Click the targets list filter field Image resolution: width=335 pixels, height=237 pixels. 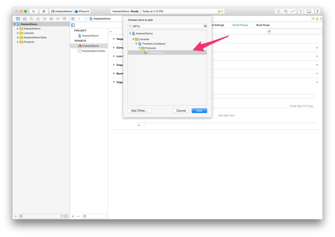pos(94,216)
